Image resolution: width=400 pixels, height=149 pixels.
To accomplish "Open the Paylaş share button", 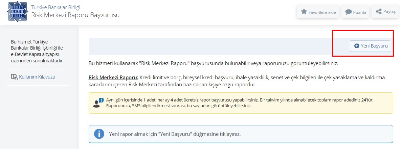I will (x=385, y=12).
